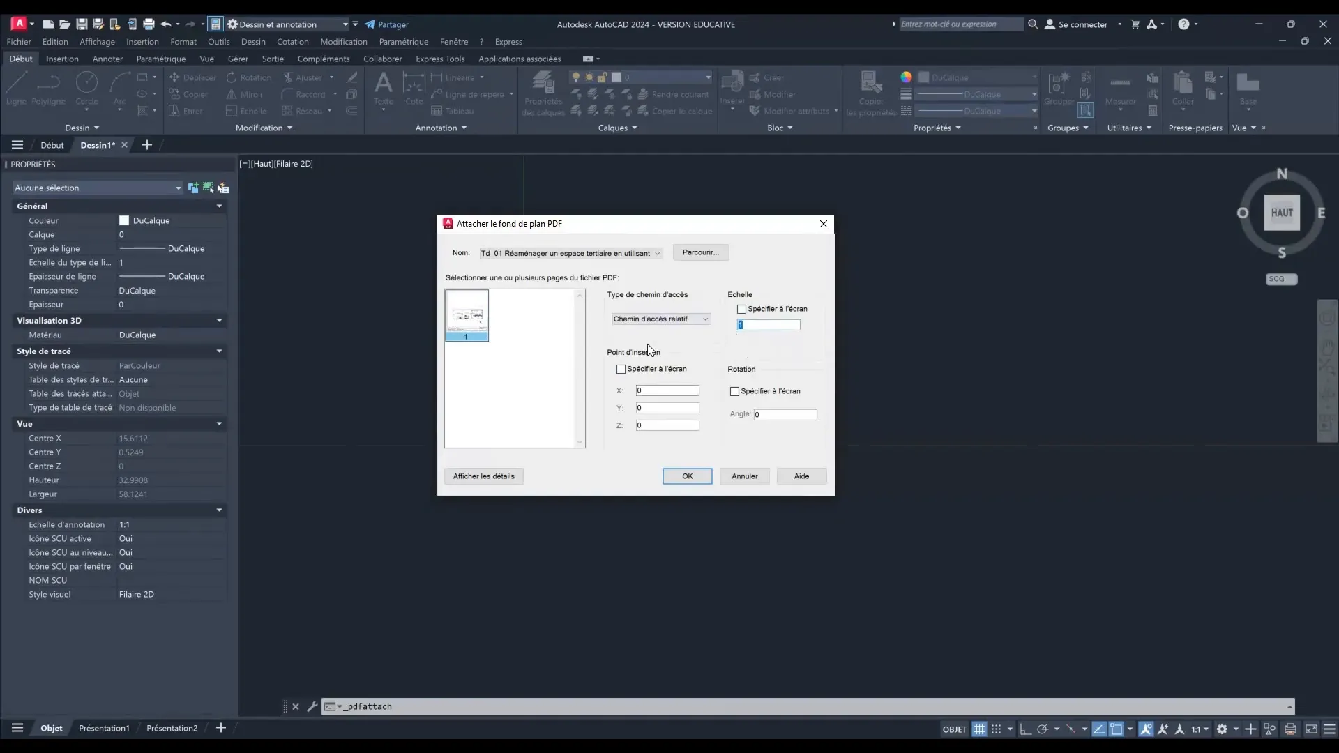Click the layer color swatch in Calques dropdown
Image resolution: width=1339 pixels, height=753 pixels.
tap(616, 77)
